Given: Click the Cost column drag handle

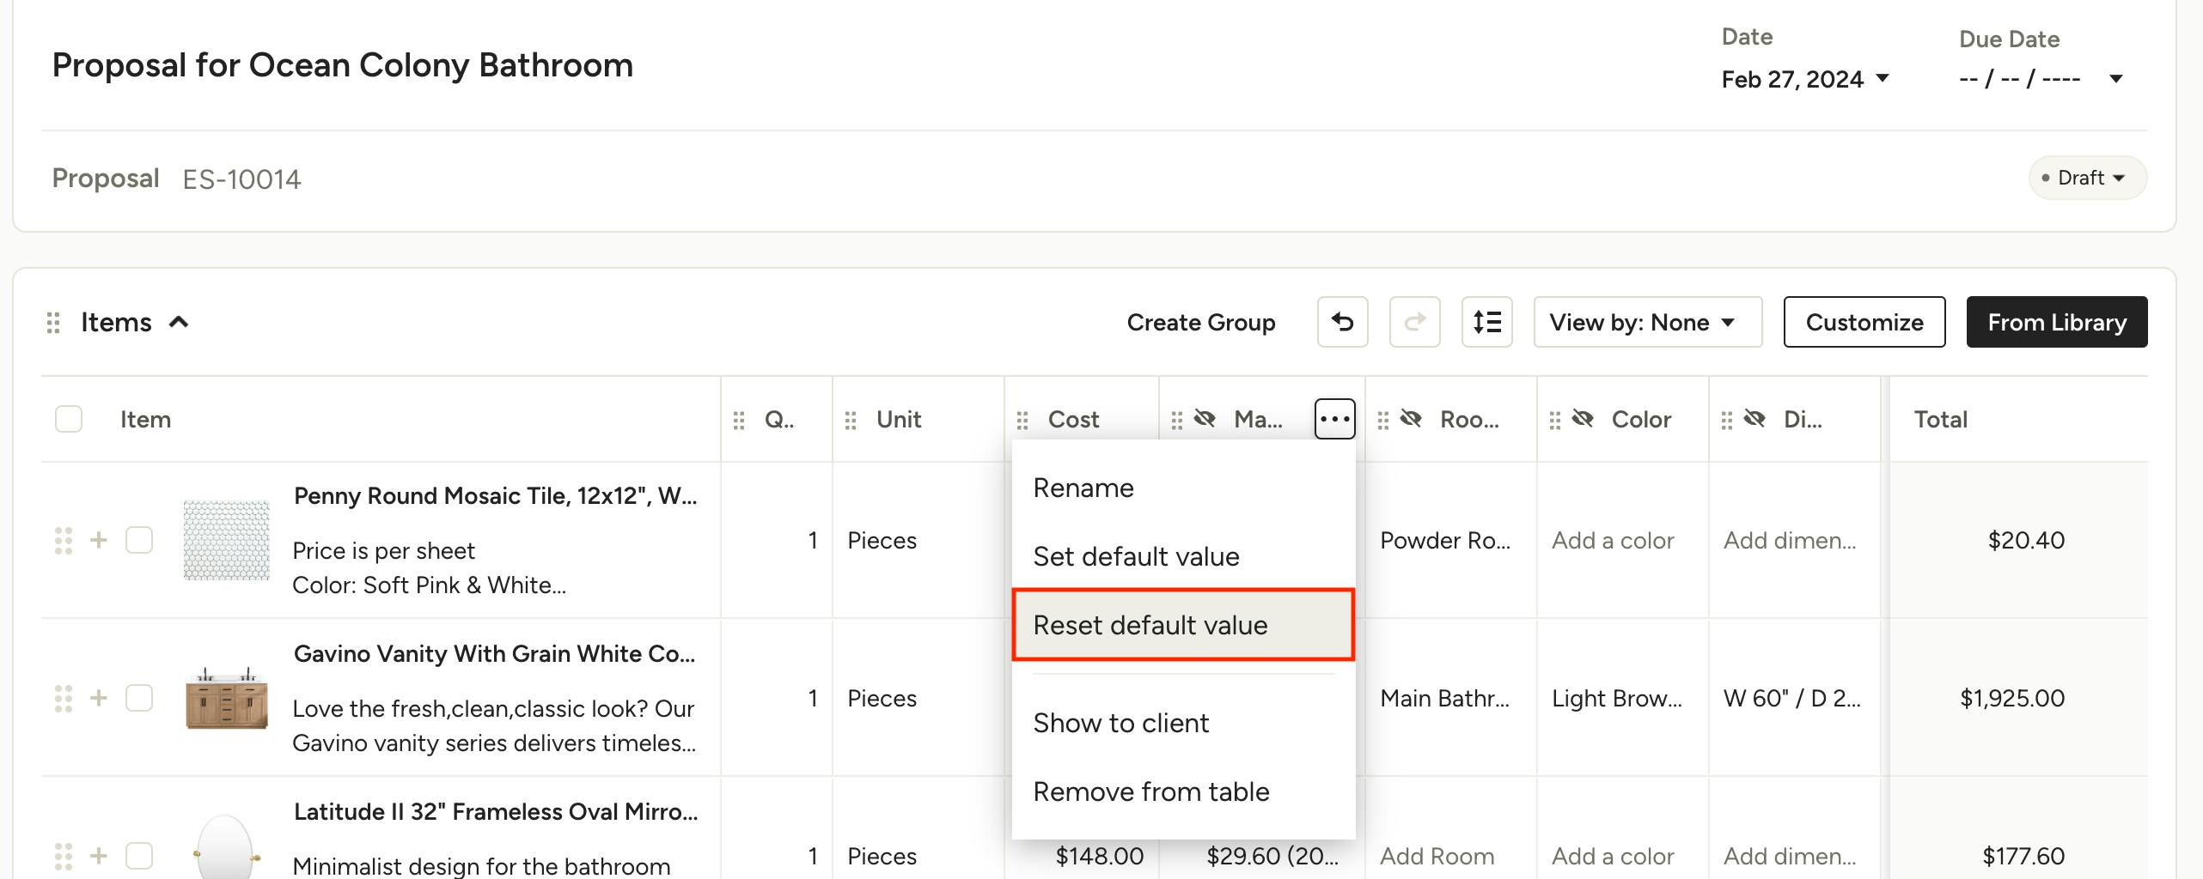Looking at the screenshot, I should (1022, 420).
